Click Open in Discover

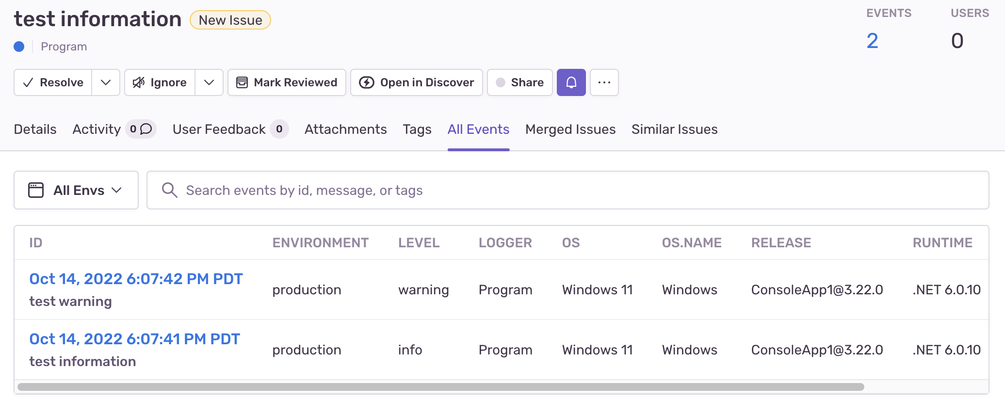click(x=417, y=82)
